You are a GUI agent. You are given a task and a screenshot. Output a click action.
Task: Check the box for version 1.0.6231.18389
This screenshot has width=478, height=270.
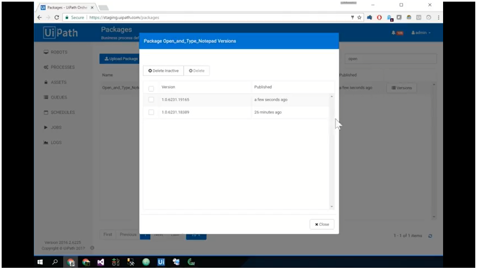151,112
